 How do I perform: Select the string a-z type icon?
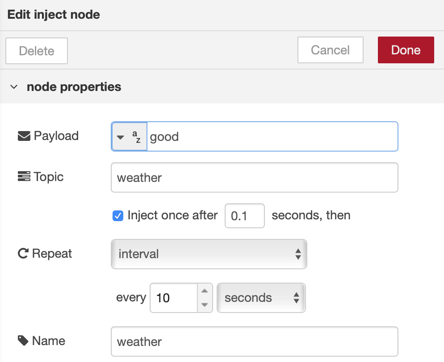tap(136, 136)
